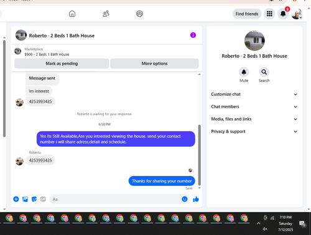Click Mark as pending button

[x=62, y=63]
